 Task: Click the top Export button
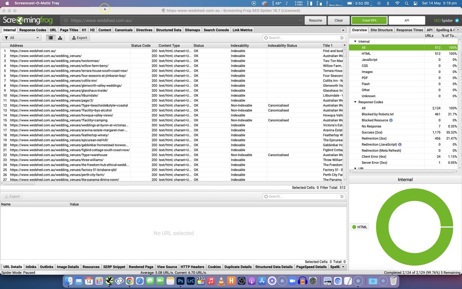tap(79, 38)
